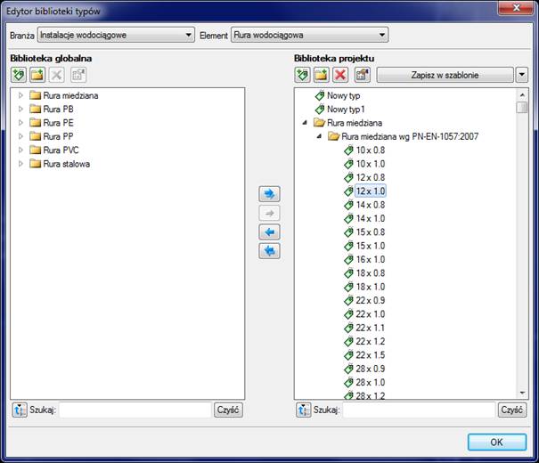Click the single blue left arrow button
The image size is (539, 463).
point(269,232)
